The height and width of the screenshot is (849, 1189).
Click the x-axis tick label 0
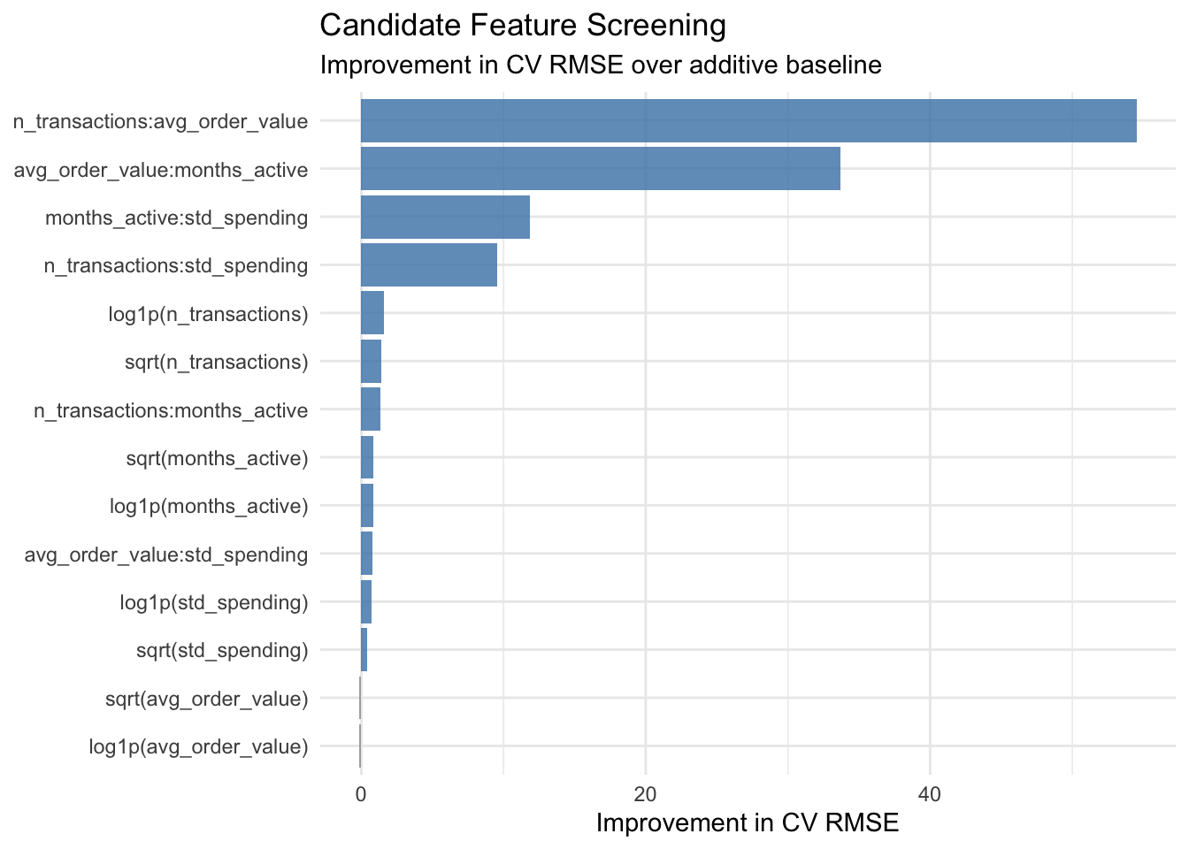click(x=361, y=794)
